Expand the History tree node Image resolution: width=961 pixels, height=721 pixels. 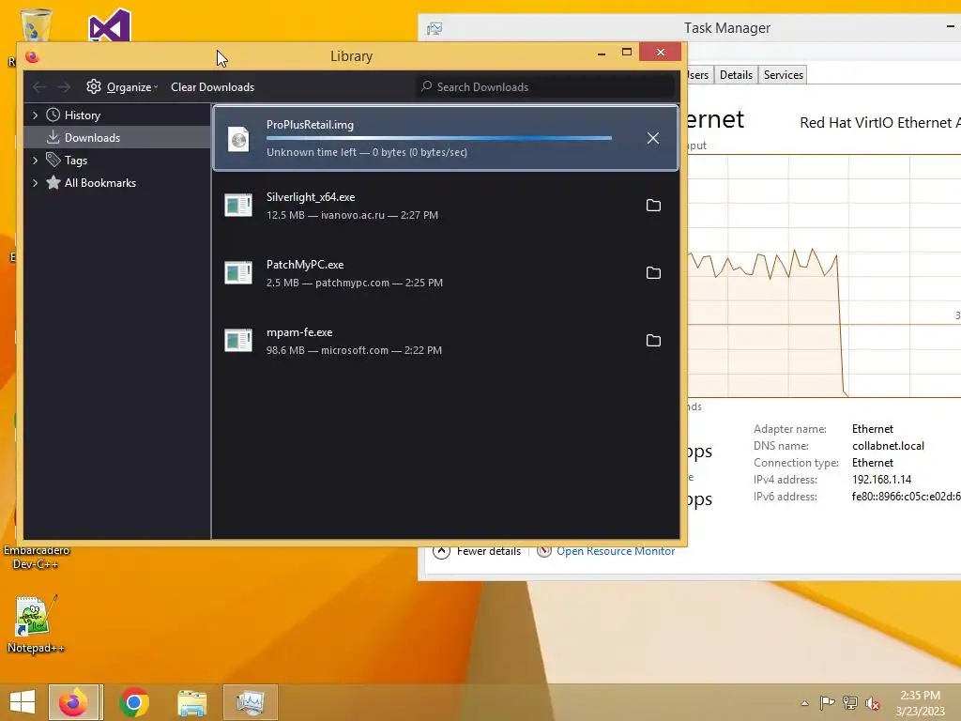click(x=35, y=115)
